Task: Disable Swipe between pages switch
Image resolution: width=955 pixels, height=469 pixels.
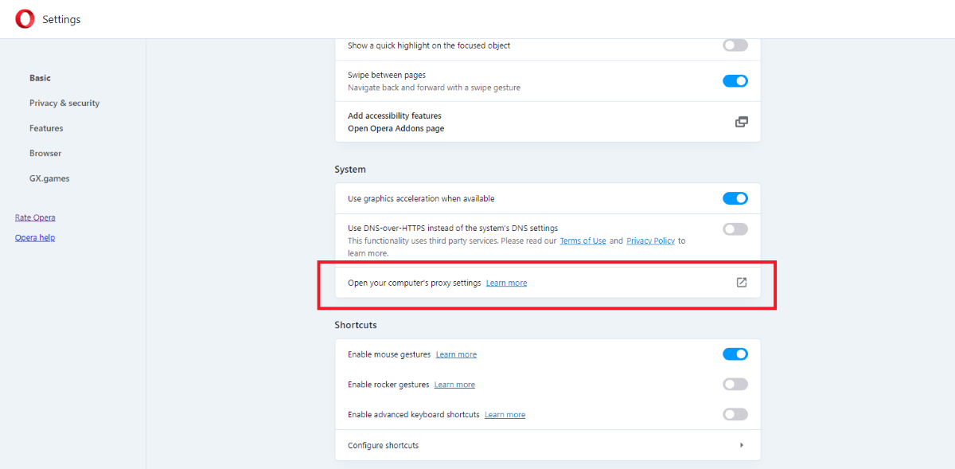Action: coord(735,80)
